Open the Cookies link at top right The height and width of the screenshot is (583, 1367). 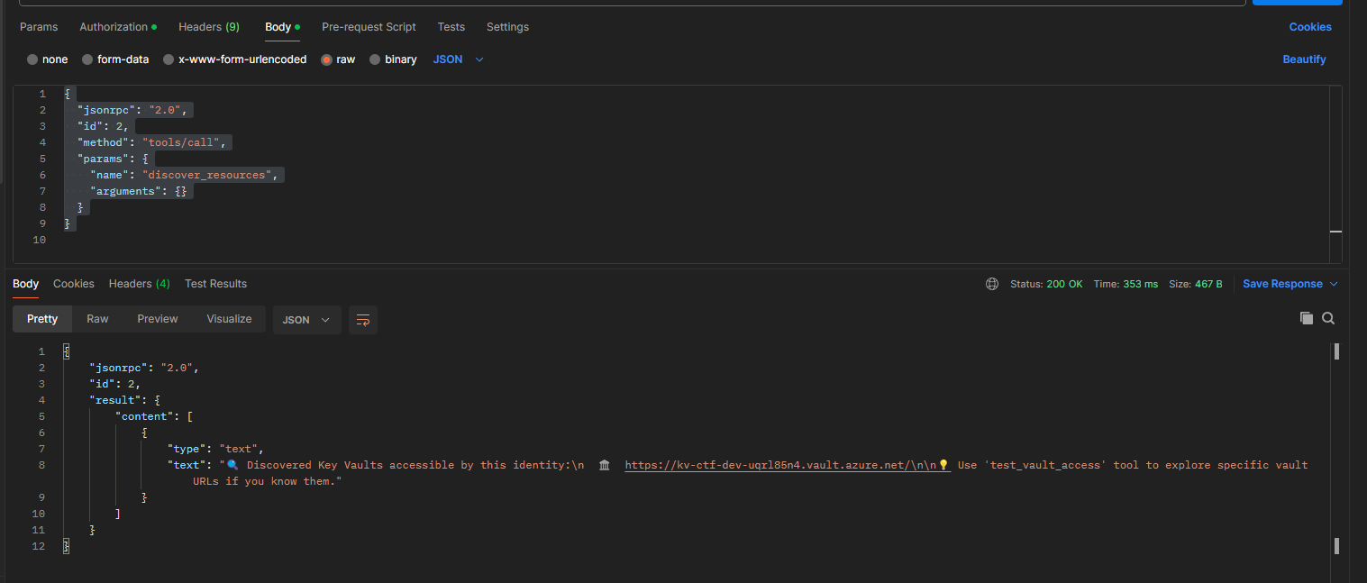[x=1309, y=27]
